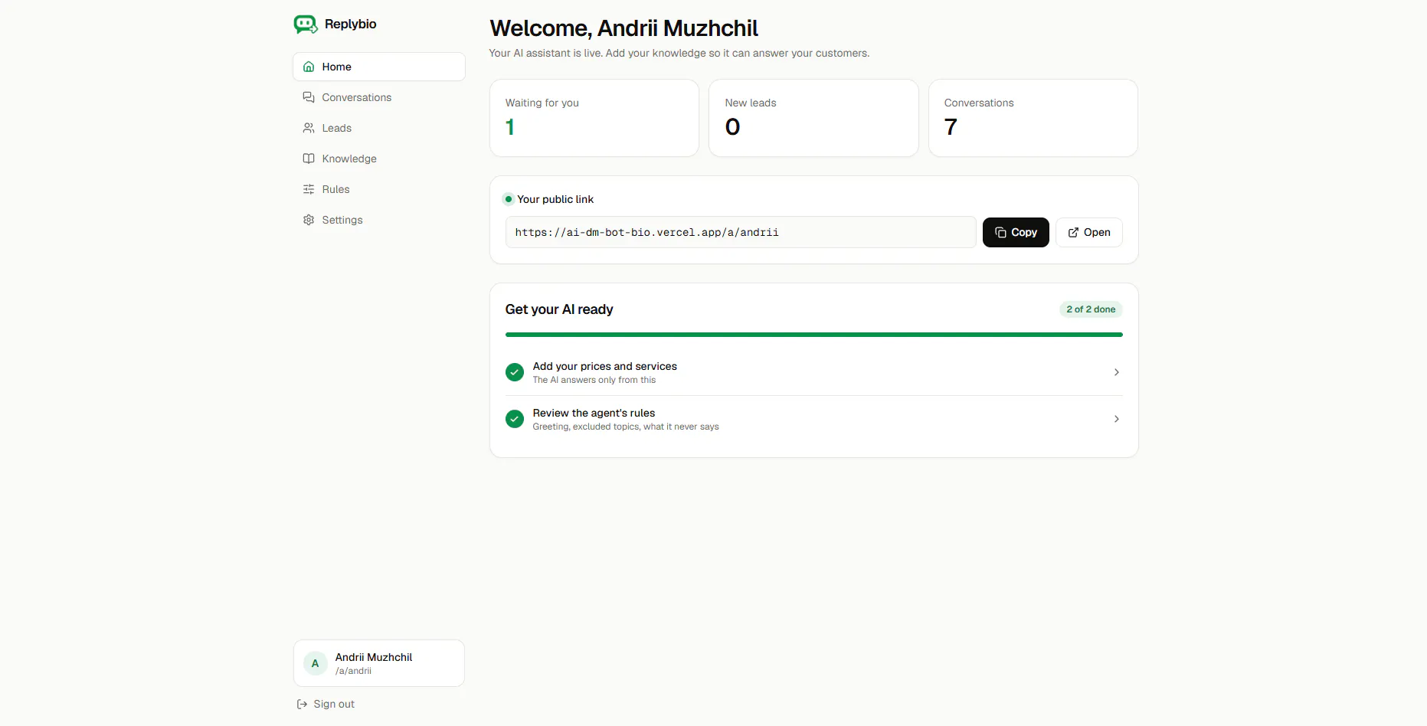Image resolution: width=1427 pixels, height=726 pixels.
Task: Click 'The AI answers only from this' text
Action: (594, 380)
